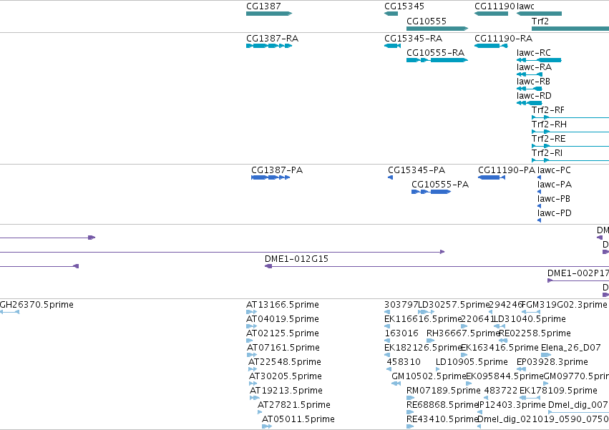Click the Trf2-RE transcript
This screenshot has width=609, height=430.
click(570, 146)
